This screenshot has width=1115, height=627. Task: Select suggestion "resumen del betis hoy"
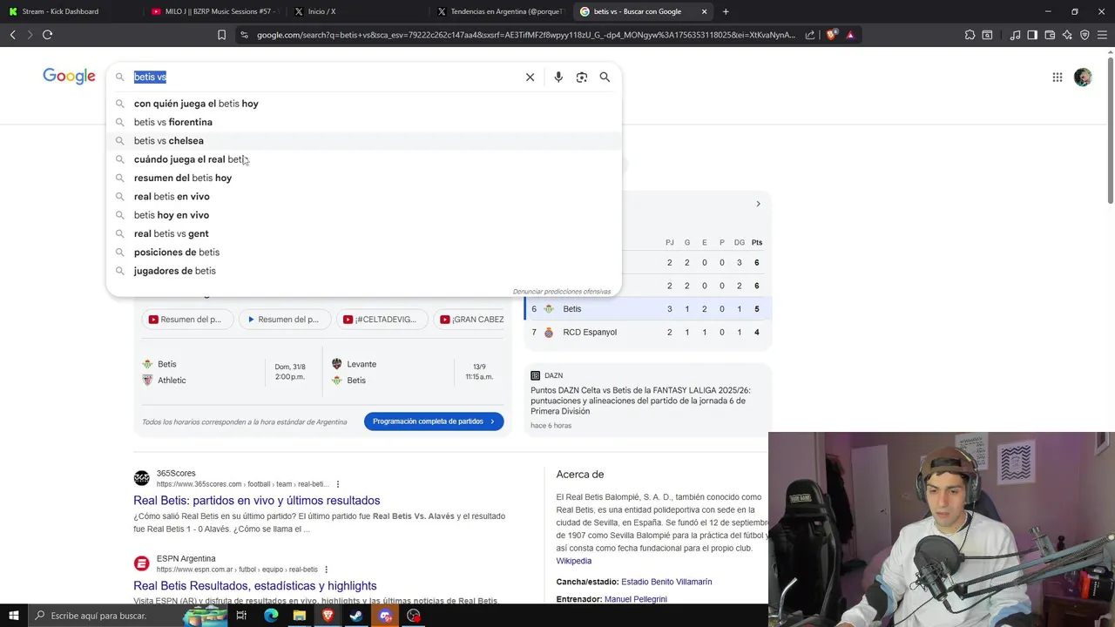[x=364, y=178]
